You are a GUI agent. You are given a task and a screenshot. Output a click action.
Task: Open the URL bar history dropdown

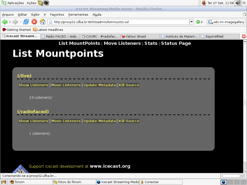tap(191, 22)
